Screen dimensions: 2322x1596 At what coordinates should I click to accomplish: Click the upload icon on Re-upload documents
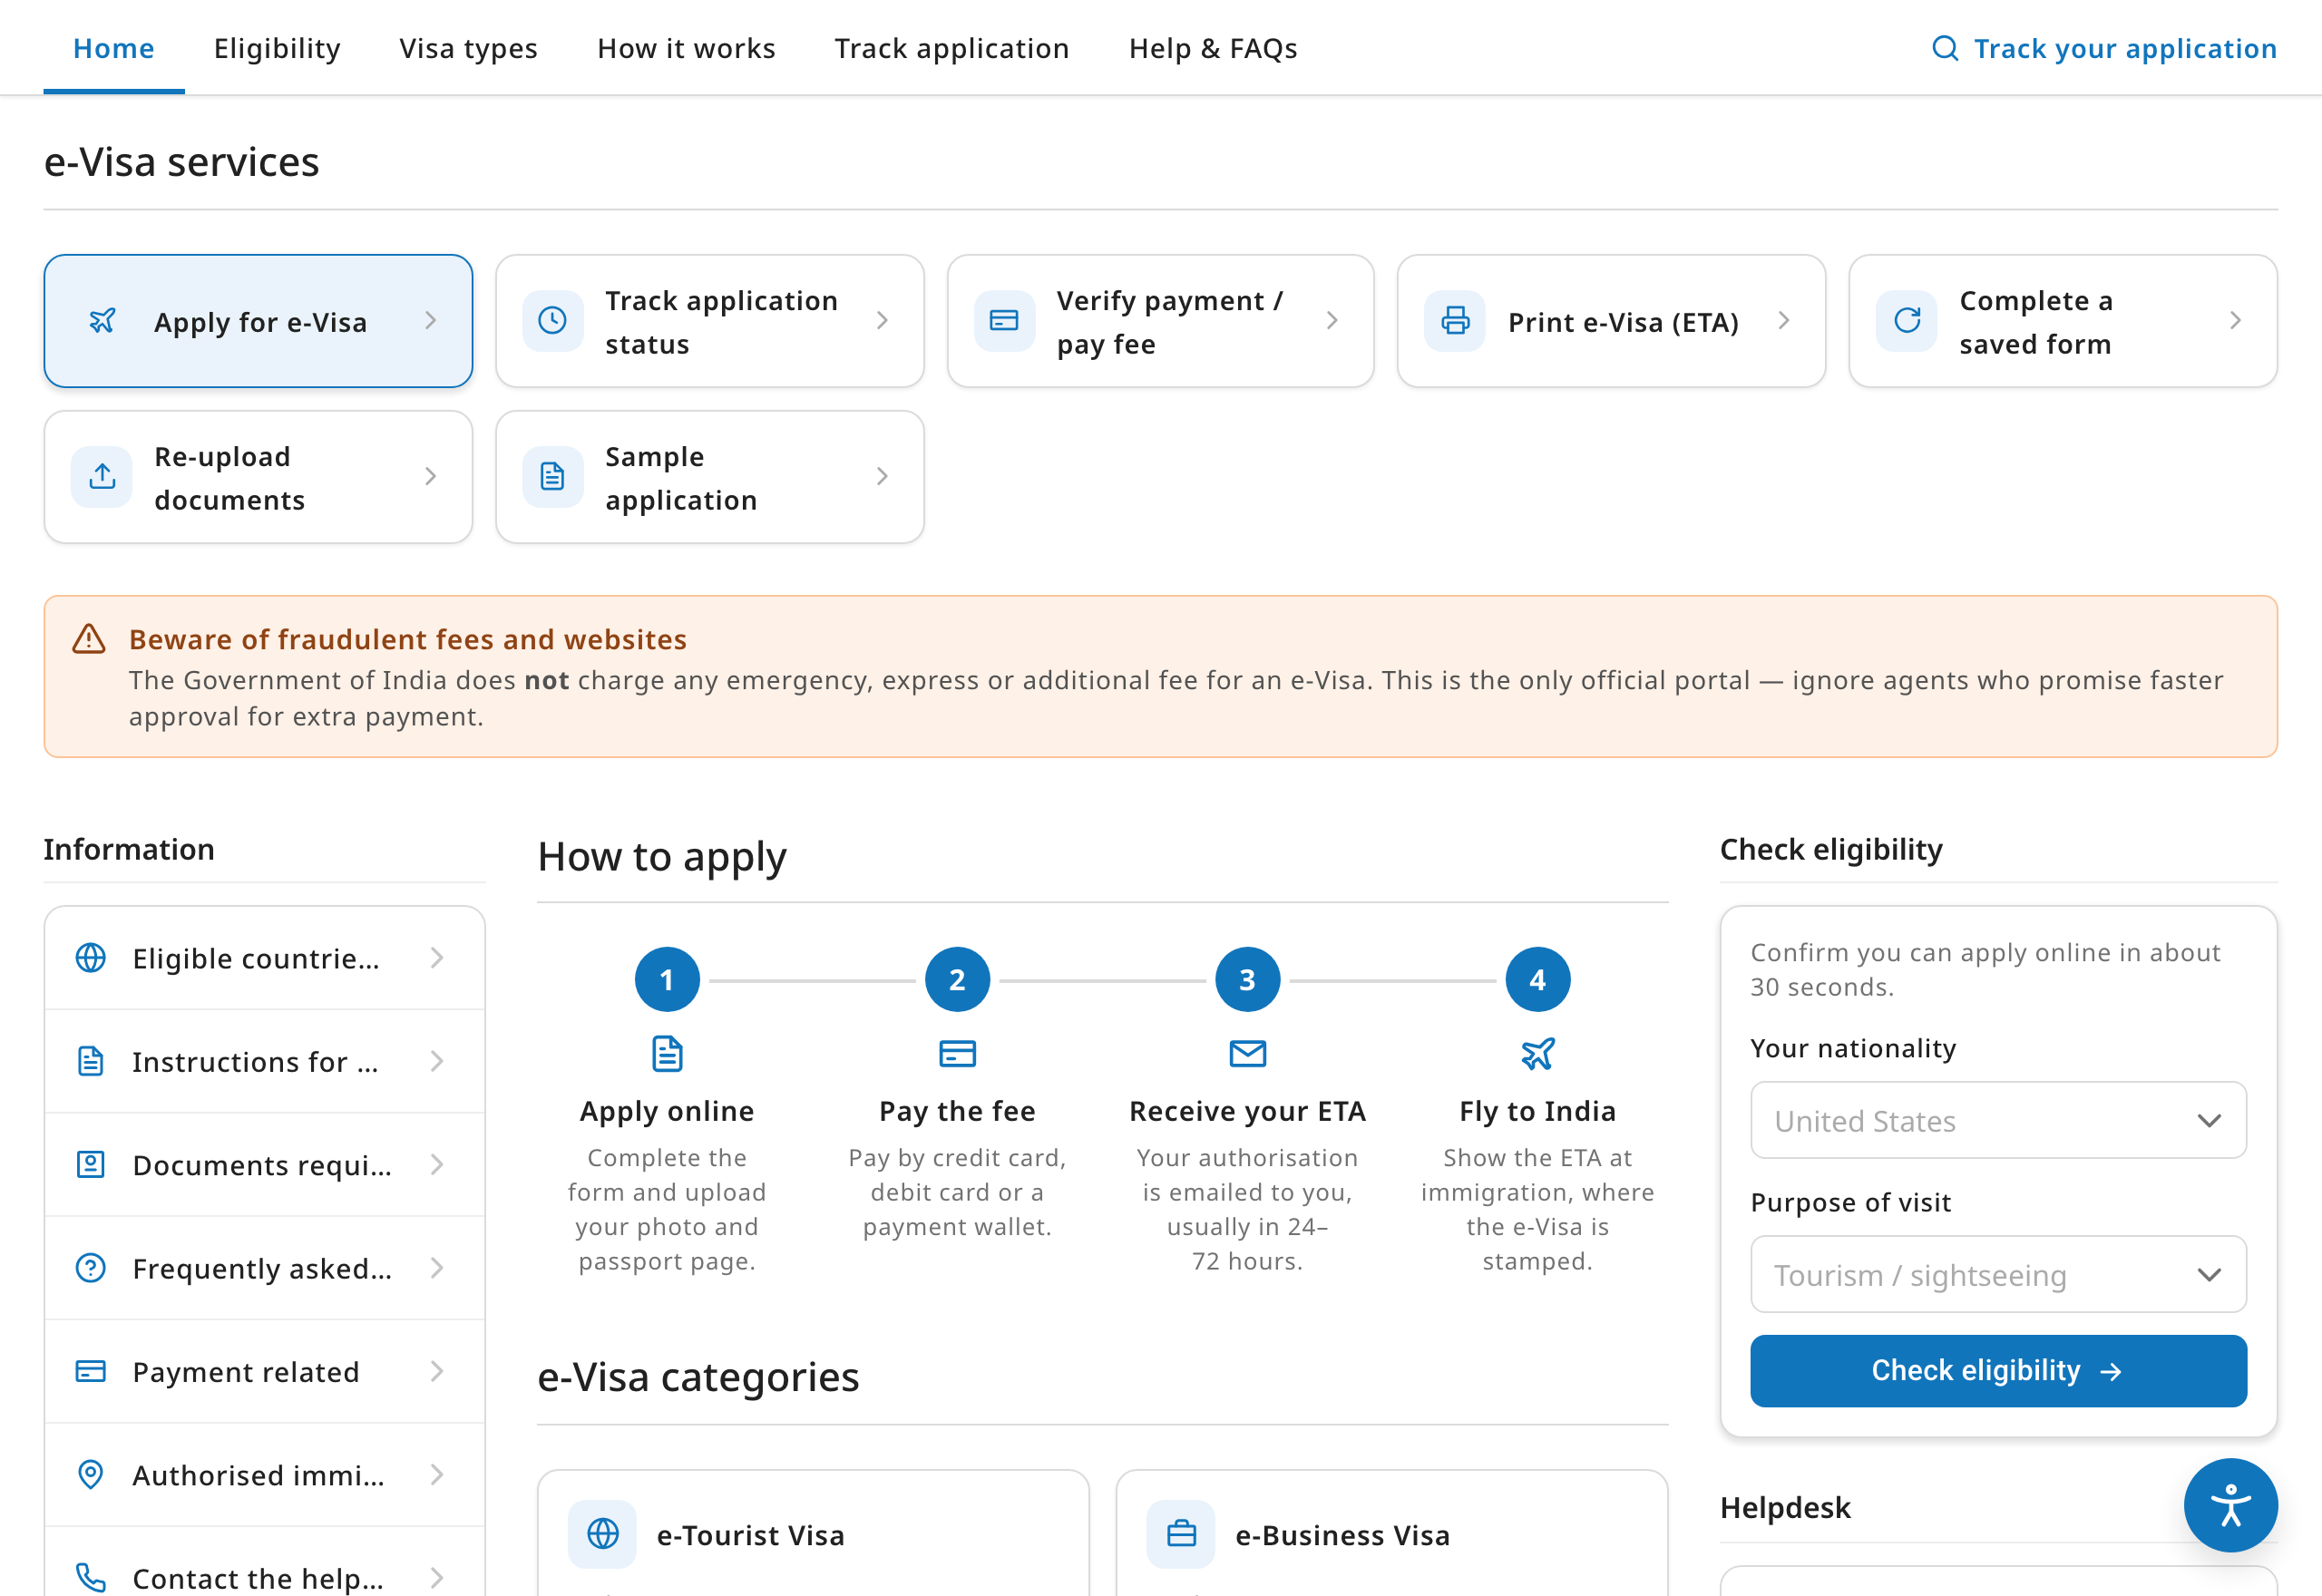(x=102, y=477)
